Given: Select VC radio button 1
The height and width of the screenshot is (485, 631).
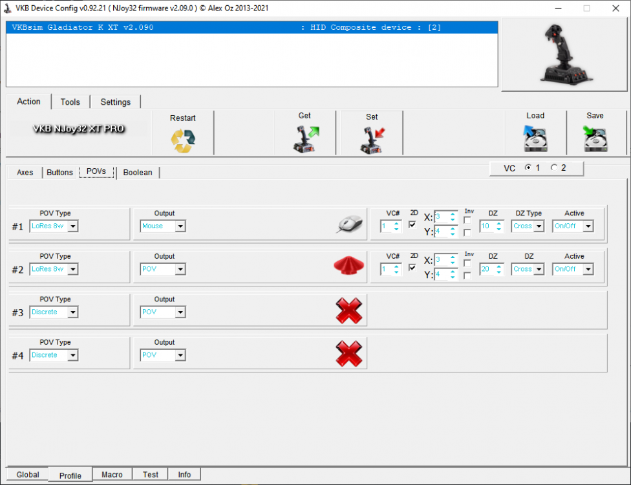Looking at the screenshot, I should (x=528, y=167).
